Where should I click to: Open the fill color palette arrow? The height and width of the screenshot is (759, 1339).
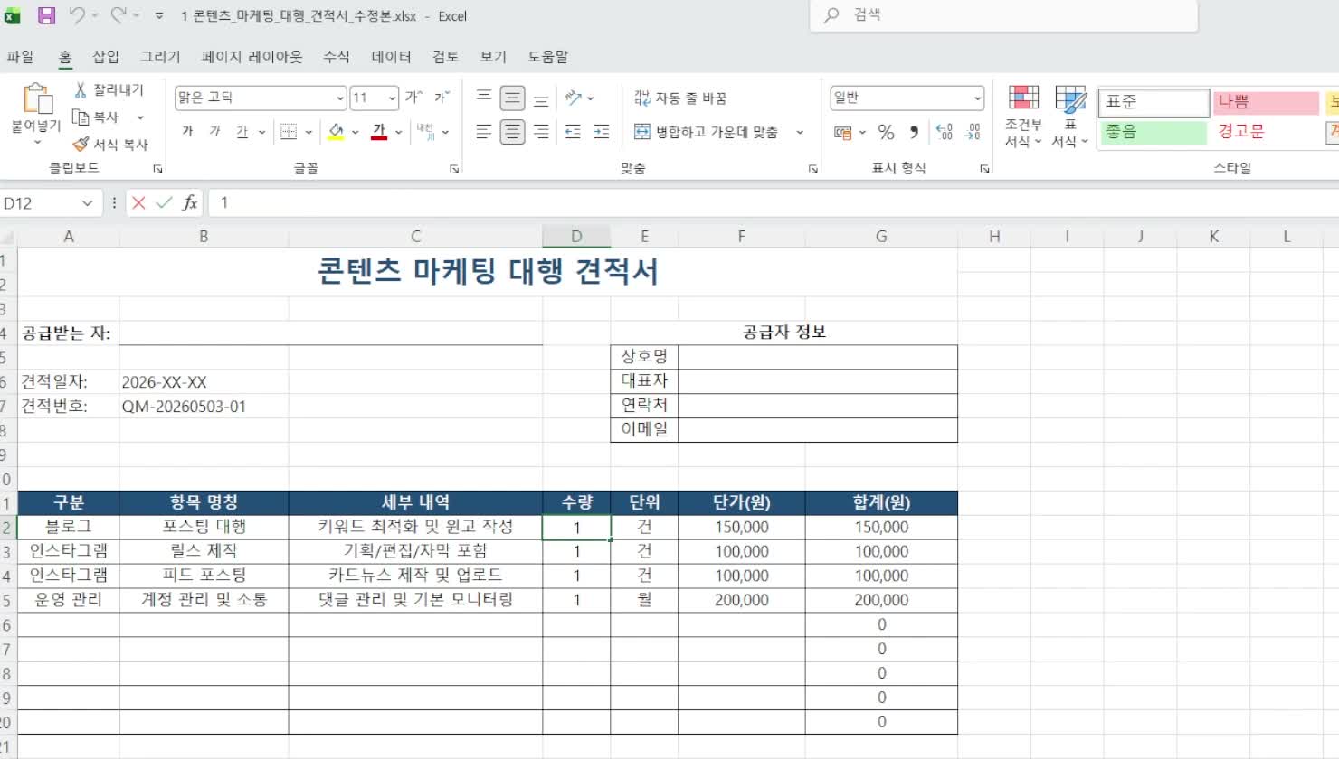[x=355, y=132]
